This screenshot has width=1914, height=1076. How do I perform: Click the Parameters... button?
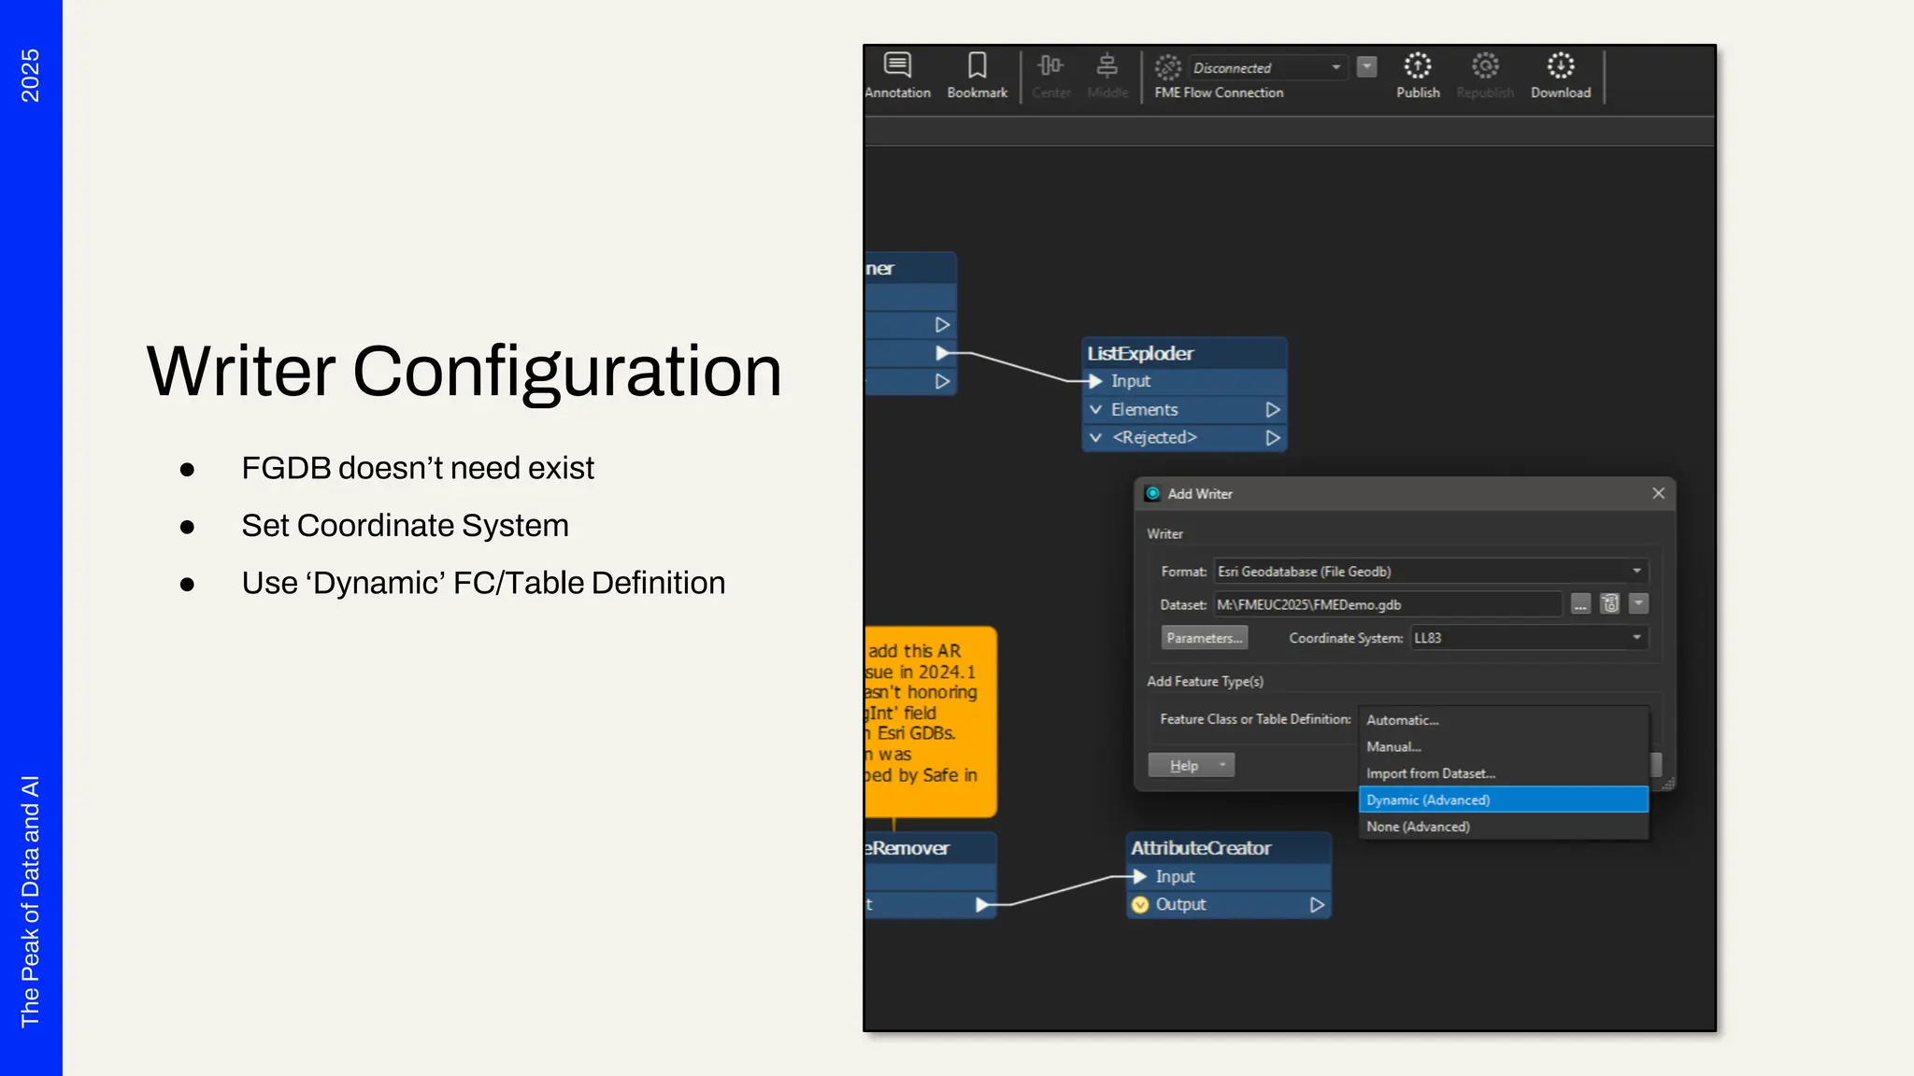point(1204,638)
